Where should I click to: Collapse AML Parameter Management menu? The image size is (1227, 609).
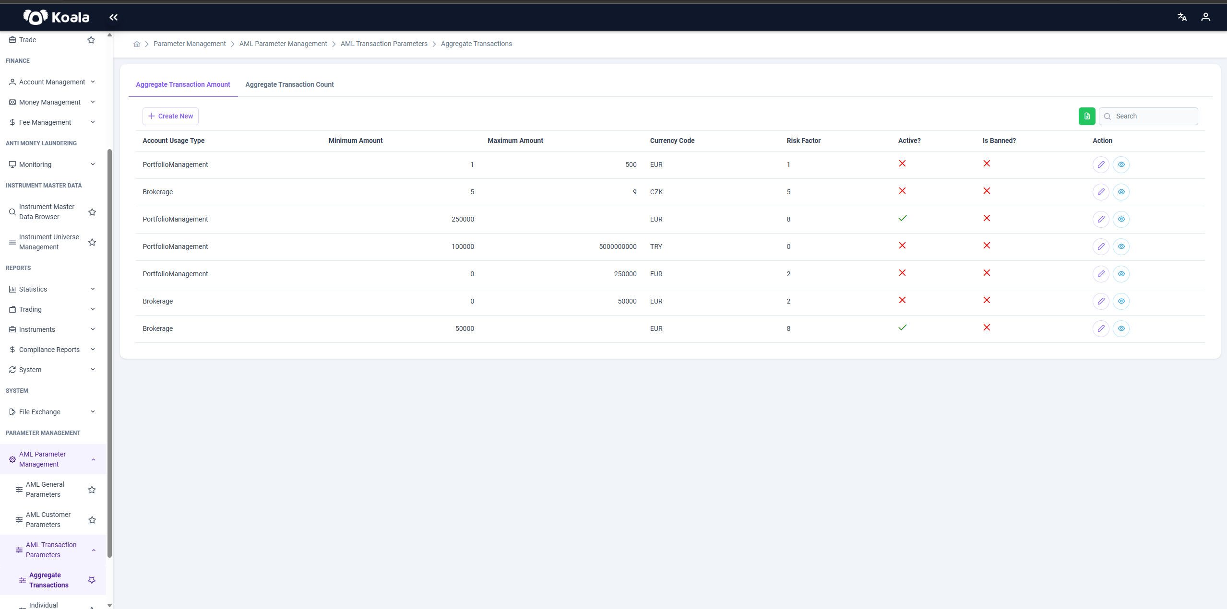coord(52,459)
